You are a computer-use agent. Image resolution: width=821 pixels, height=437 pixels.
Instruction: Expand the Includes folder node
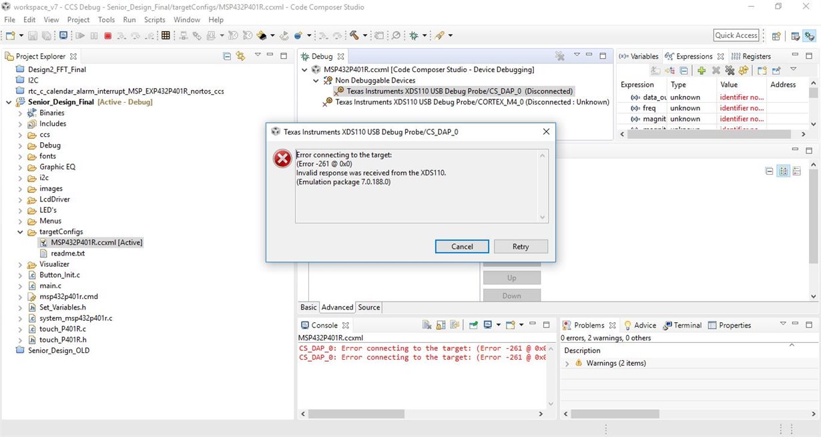[x=21, y=123]
